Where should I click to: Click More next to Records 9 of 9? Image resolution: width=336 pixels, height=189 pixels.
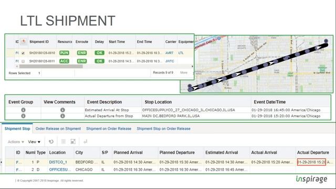(184, 72)
